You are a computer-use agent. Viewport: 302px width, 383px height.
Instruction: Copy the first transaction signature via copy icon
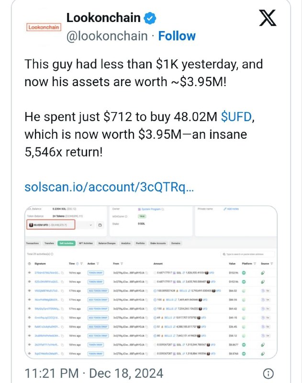63,272
